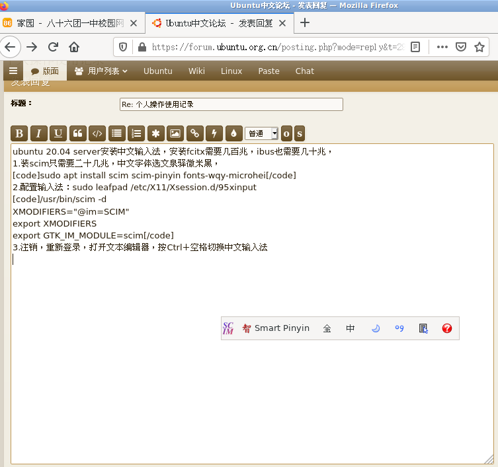This screenshot has height=467, width=498.
Task: Click inside the message body text area
Action: (252, 304)
